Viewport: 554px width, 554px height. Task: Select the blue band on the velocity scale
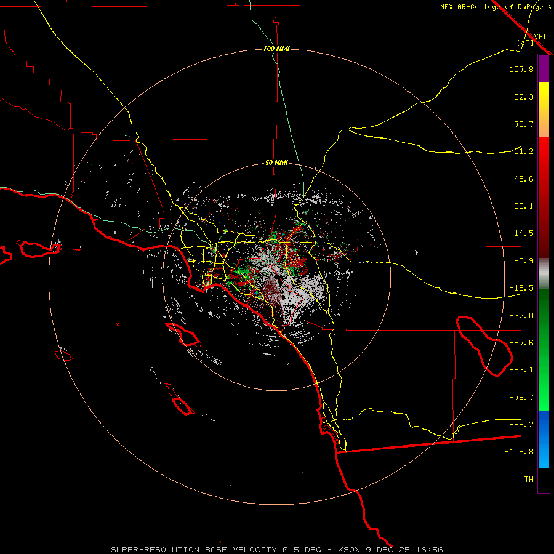(544, 439)
